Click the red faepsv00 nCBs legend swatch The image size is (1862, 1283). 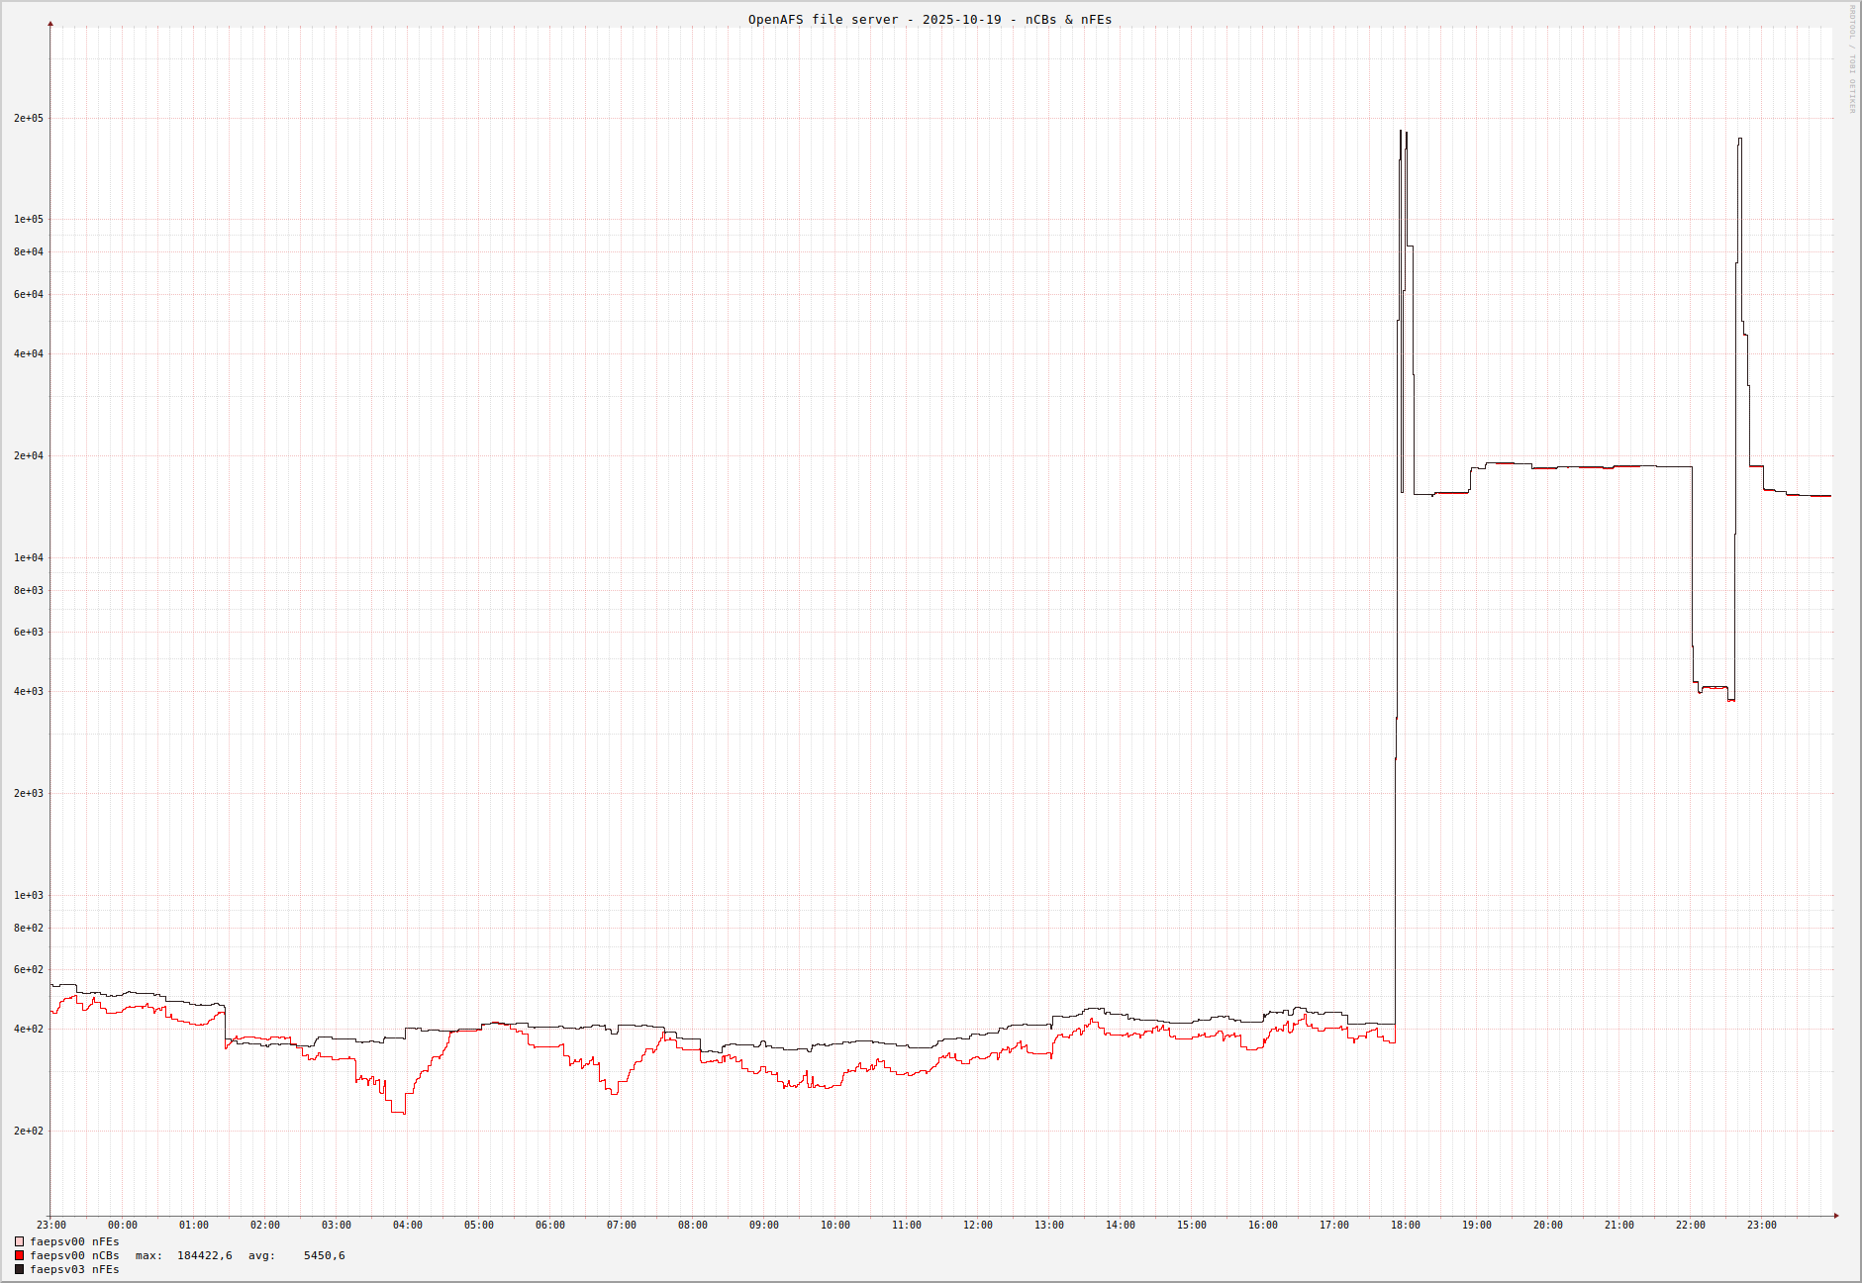[x=19, y=1255]
